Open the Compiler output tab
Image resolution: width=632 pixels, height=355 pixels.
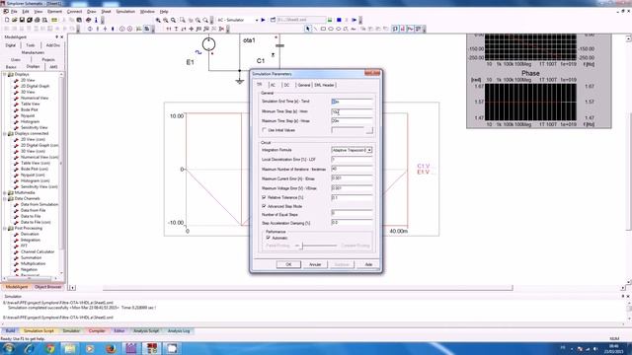click(97, 331)
